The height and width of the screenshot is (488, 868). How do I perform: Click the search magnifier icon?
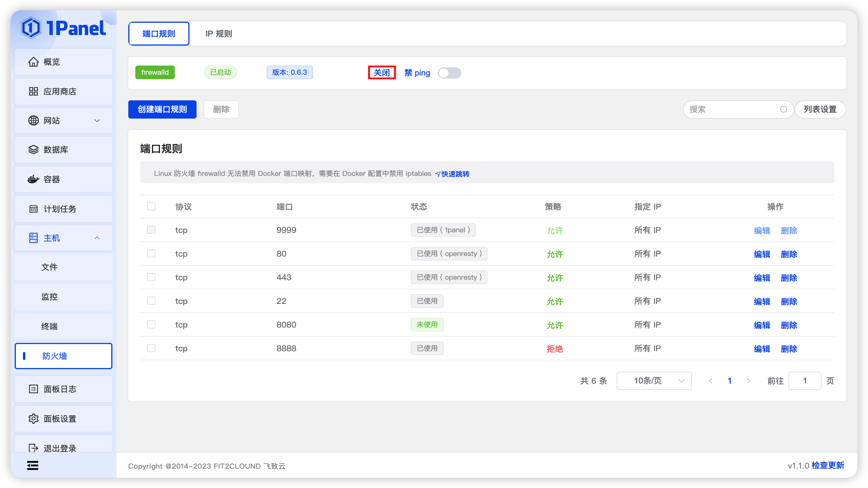(784, 109)
